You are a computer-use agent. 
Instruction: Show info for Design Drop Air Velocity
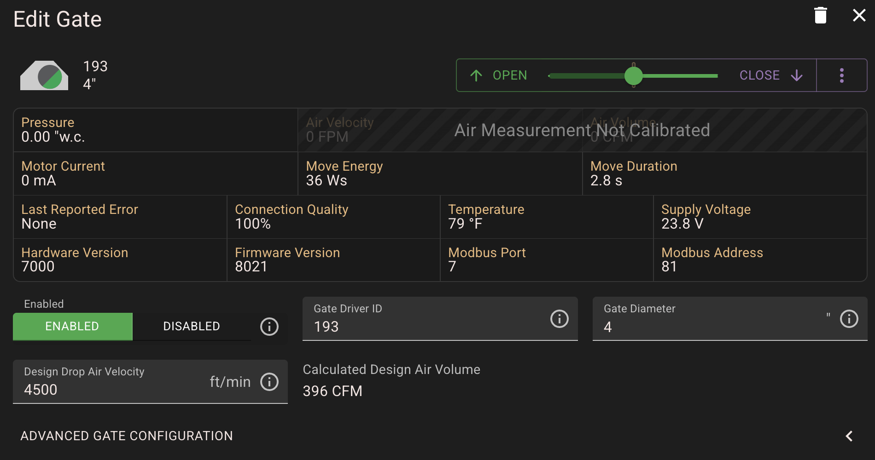coord(269,382)
